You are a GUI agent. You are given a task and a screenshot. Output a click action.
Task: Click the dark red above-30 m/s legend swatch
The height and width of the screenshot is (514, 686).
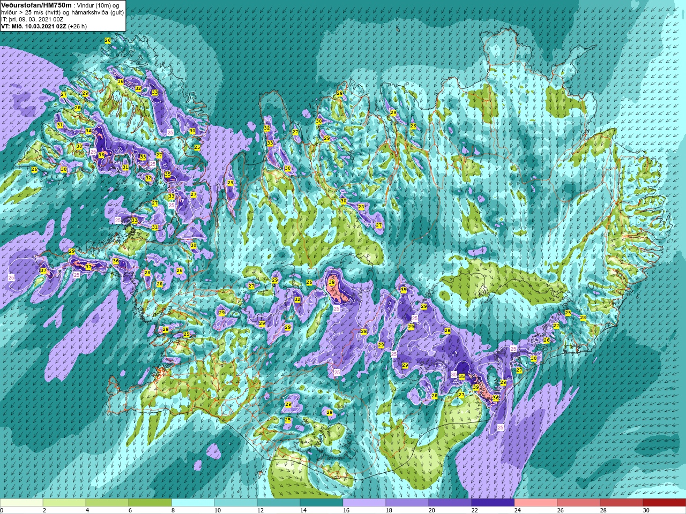click(x=665, y=503)
